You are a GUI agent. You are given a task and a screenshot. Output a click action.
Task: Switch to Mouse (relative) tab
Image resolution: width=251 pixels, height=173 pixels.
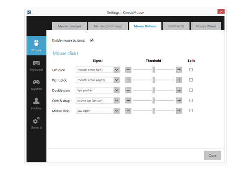tap(69, 26)
